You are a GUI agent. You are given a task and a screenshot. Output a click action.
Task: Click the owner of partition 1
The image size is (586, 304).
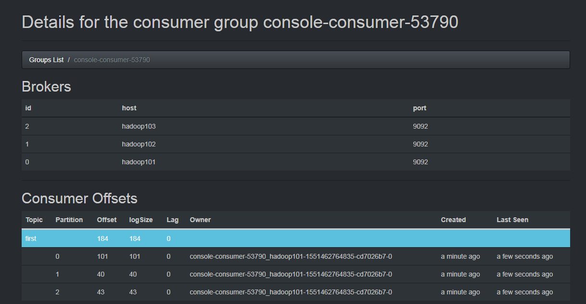pos(291,274)
